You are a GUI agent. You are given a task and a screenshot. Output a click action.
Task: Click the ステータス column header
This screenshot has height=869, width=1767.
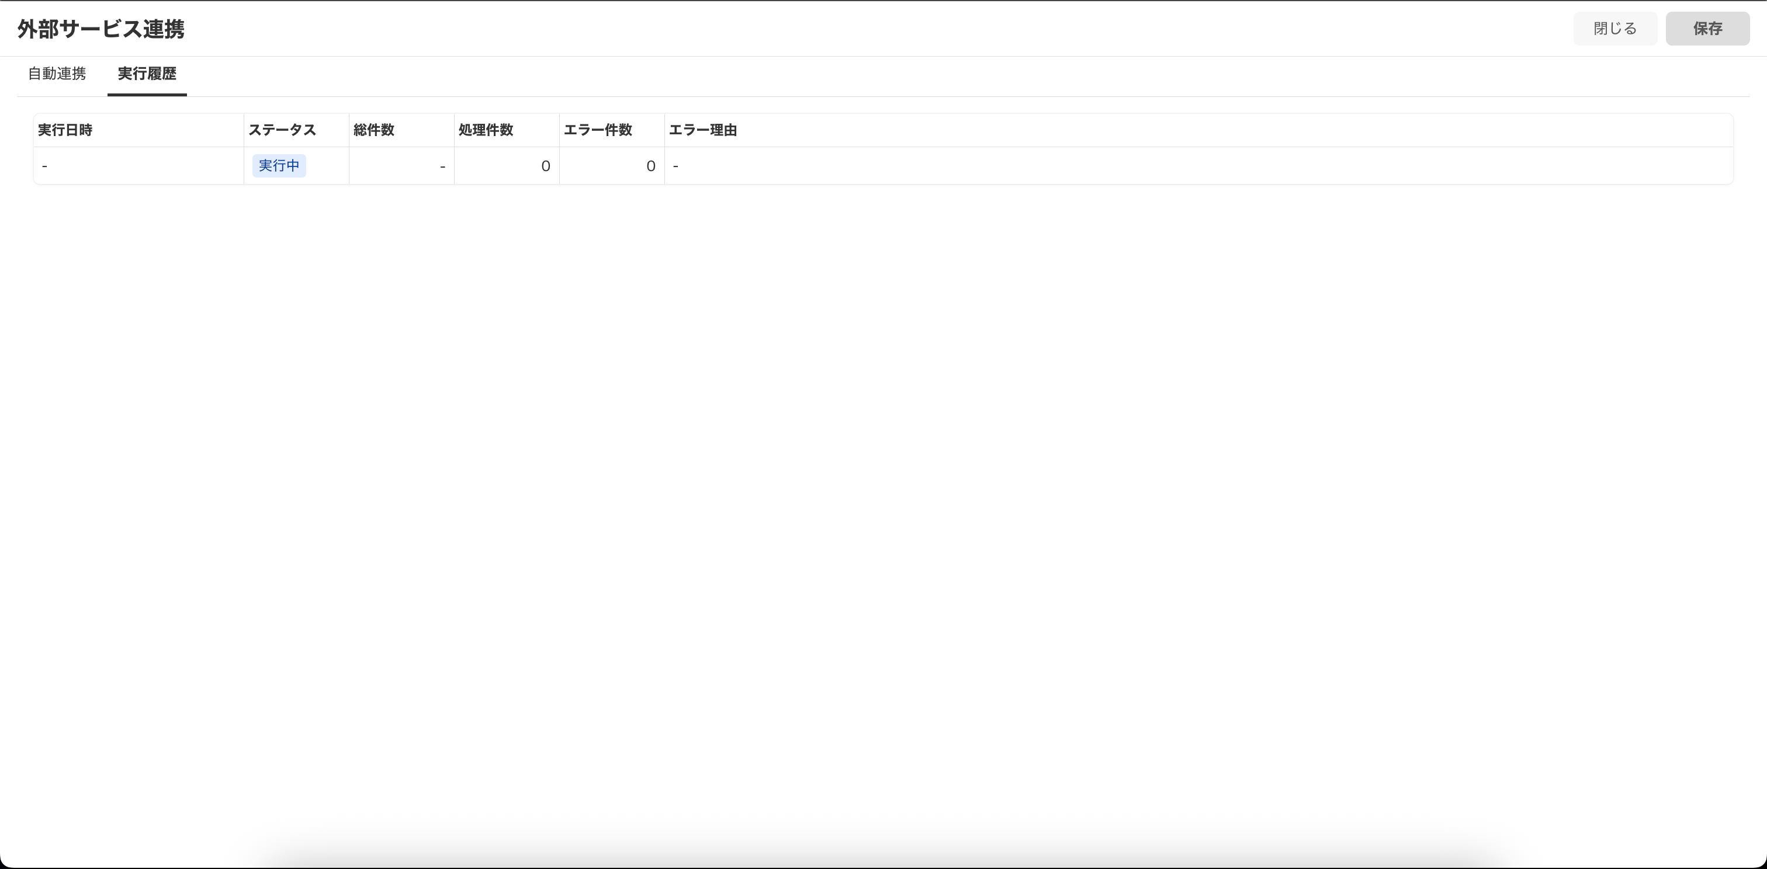282,130
